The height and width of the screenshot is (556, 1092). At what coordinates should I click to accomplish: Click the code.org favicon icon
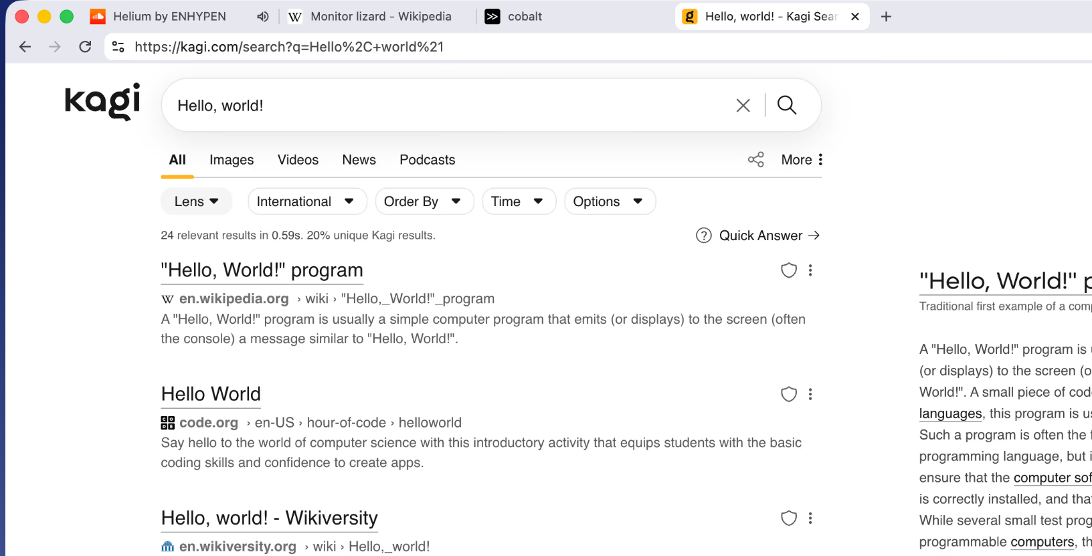point(167,423)
